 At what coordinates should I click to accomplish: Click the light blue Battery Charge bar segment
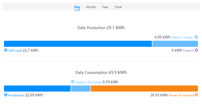[x=175, y=44]
